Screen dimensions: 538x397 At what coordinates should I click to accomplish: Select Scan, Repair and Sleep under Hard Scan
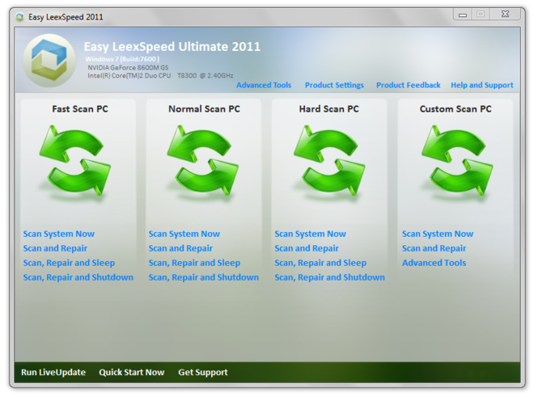[320, 263]
